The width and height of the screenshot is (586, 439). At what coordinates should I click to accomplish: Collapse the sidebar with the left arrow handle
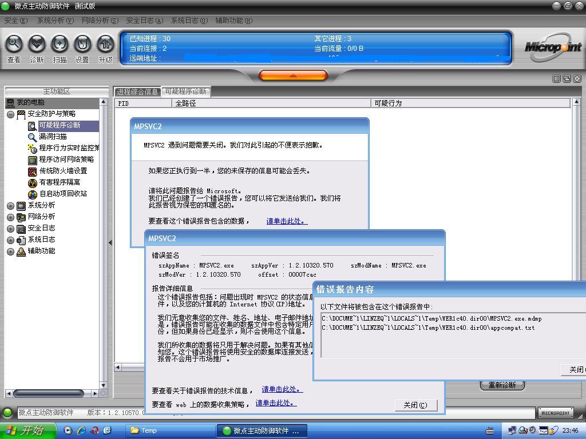coord(110,242)
